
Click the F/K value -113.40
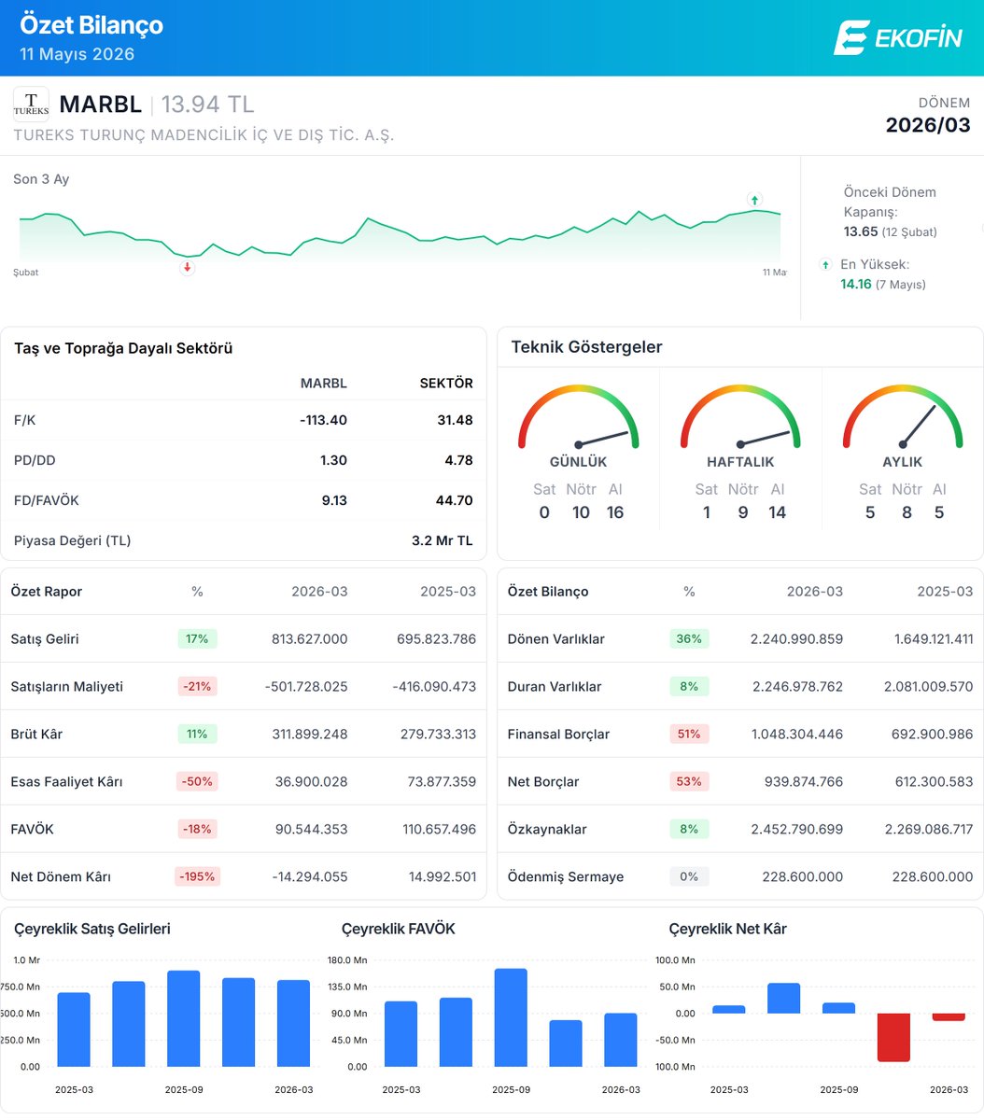323,420
